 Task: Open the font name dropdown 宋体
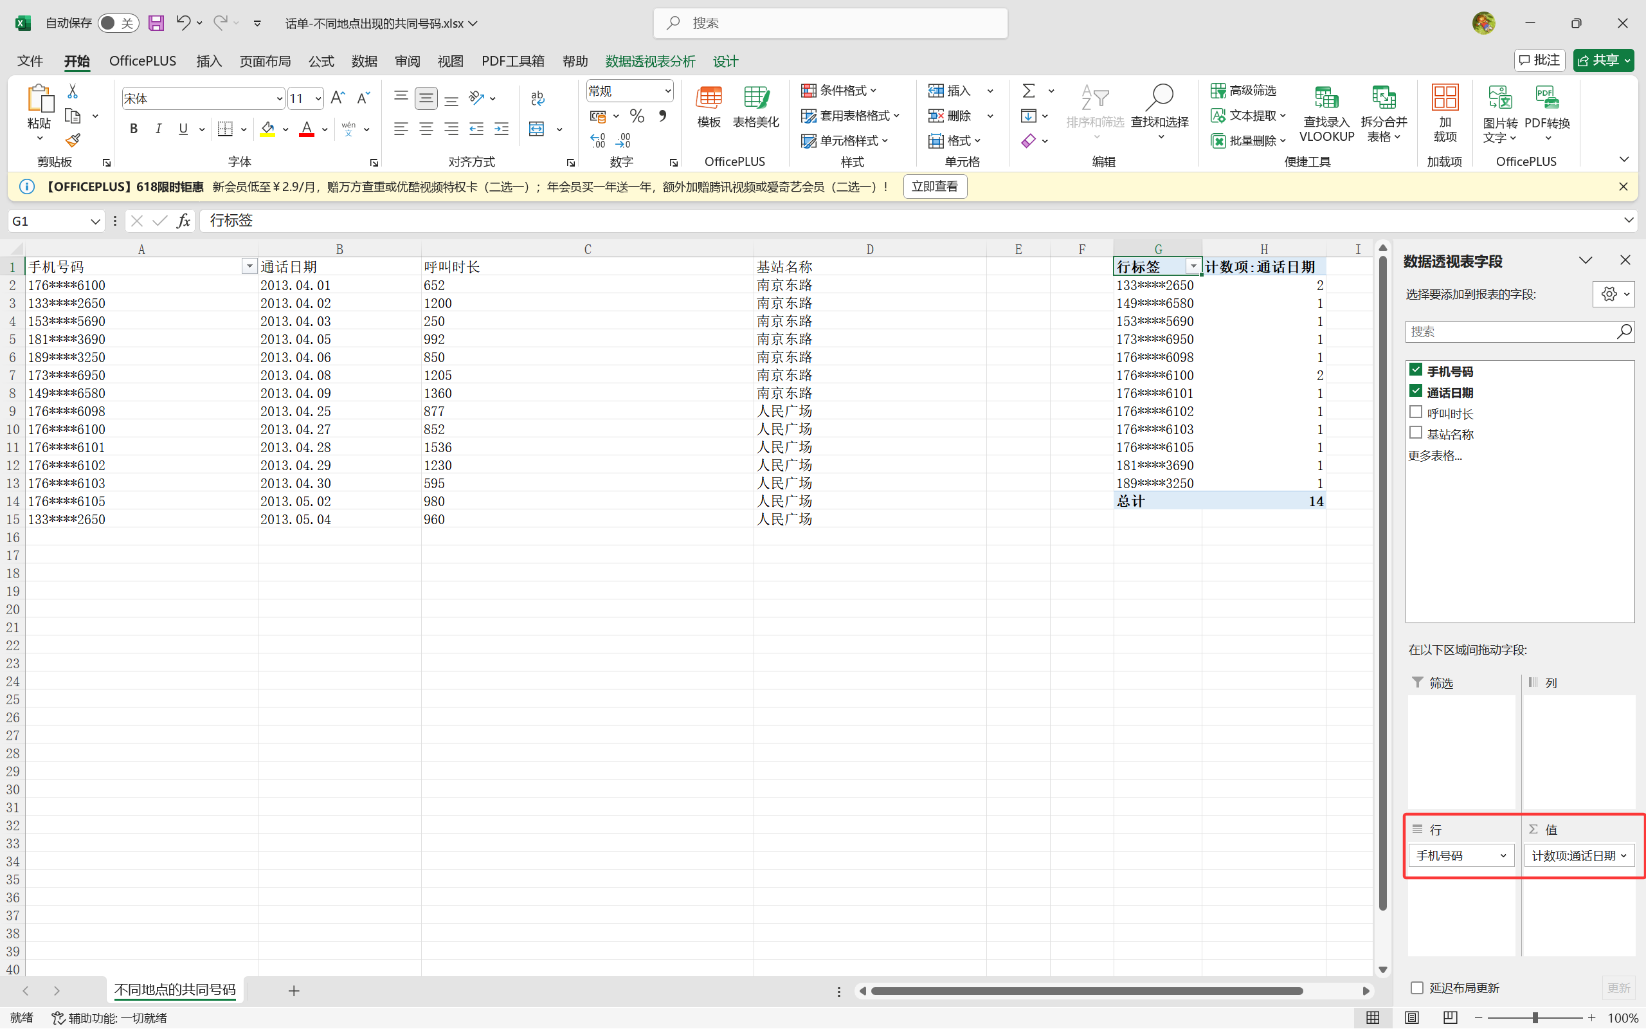point(278,99)
